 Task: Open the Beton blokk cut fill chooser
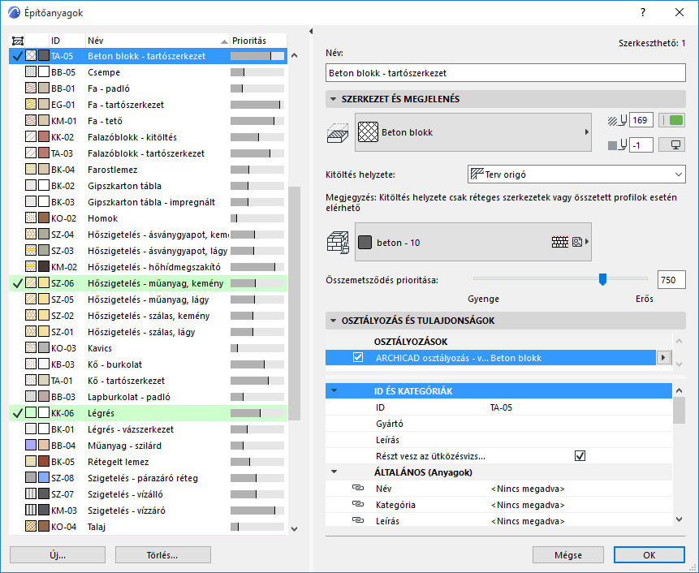pyautogui.click(x=473, y=132)
